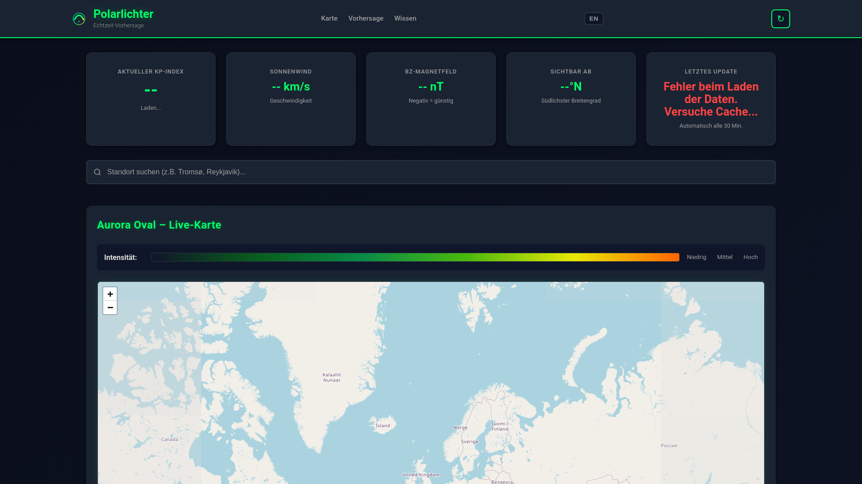Click the Polarlichter aurora logo icon
The image size is (862, 484).
[x=79, y=19]
